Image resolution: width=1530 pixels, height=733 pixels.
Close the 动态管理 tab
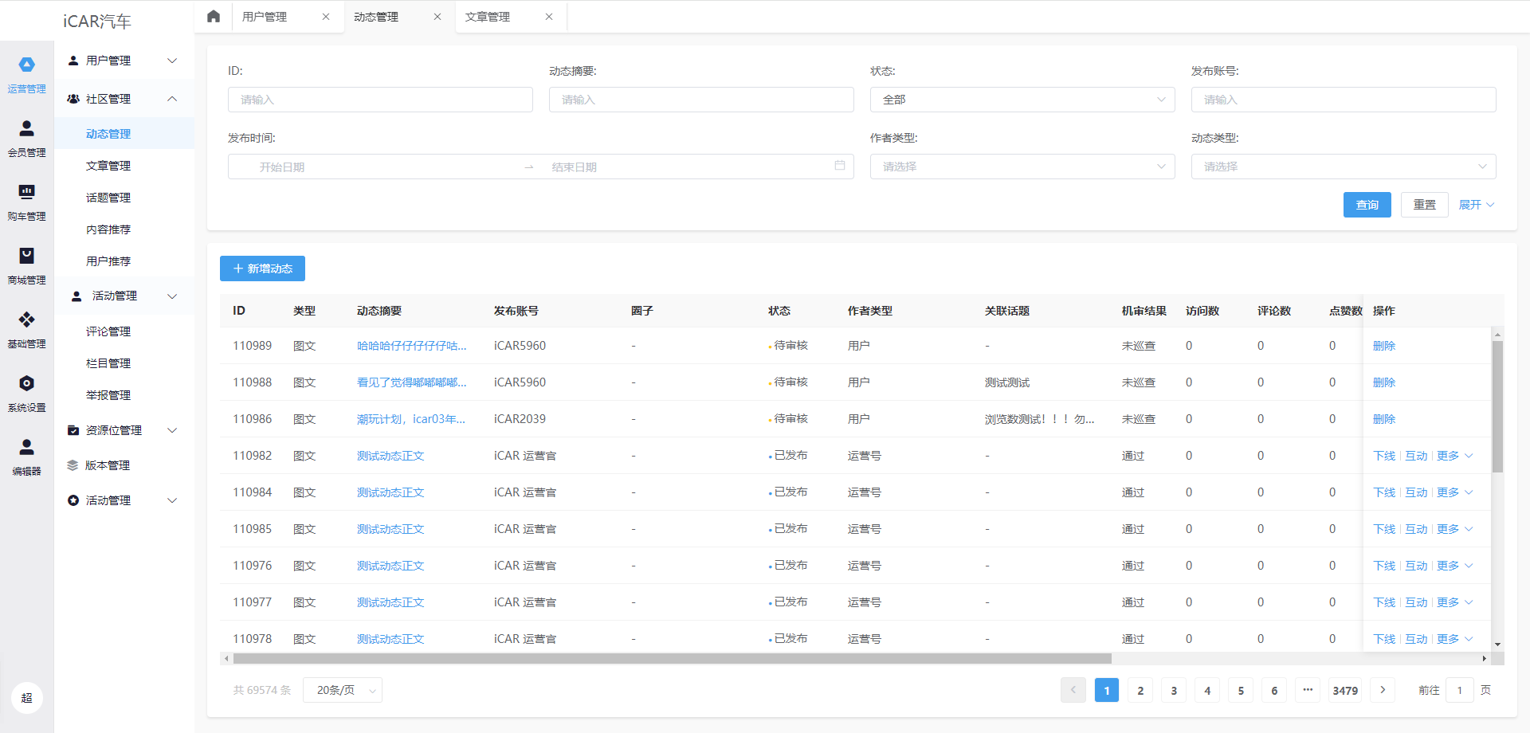click(437, 17)
